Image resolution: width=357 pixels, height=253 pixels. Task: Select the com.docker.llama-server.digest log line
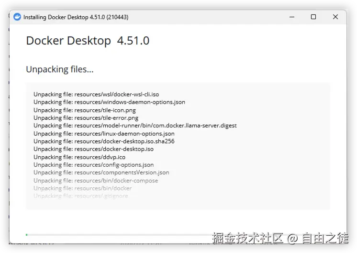pyautogui.click(x=135, y=126)
